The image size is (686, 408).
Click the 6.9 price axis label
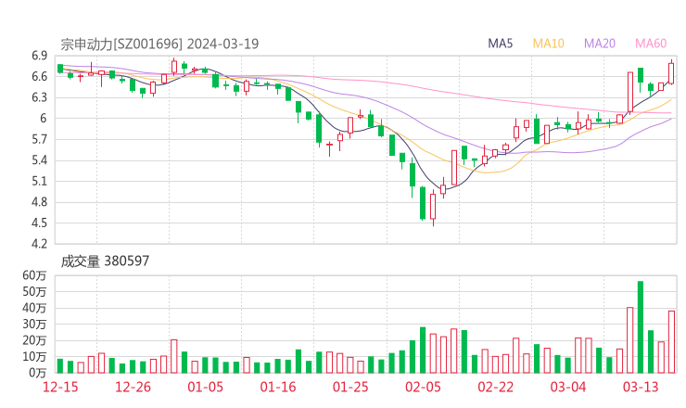[x=39, y=56]
